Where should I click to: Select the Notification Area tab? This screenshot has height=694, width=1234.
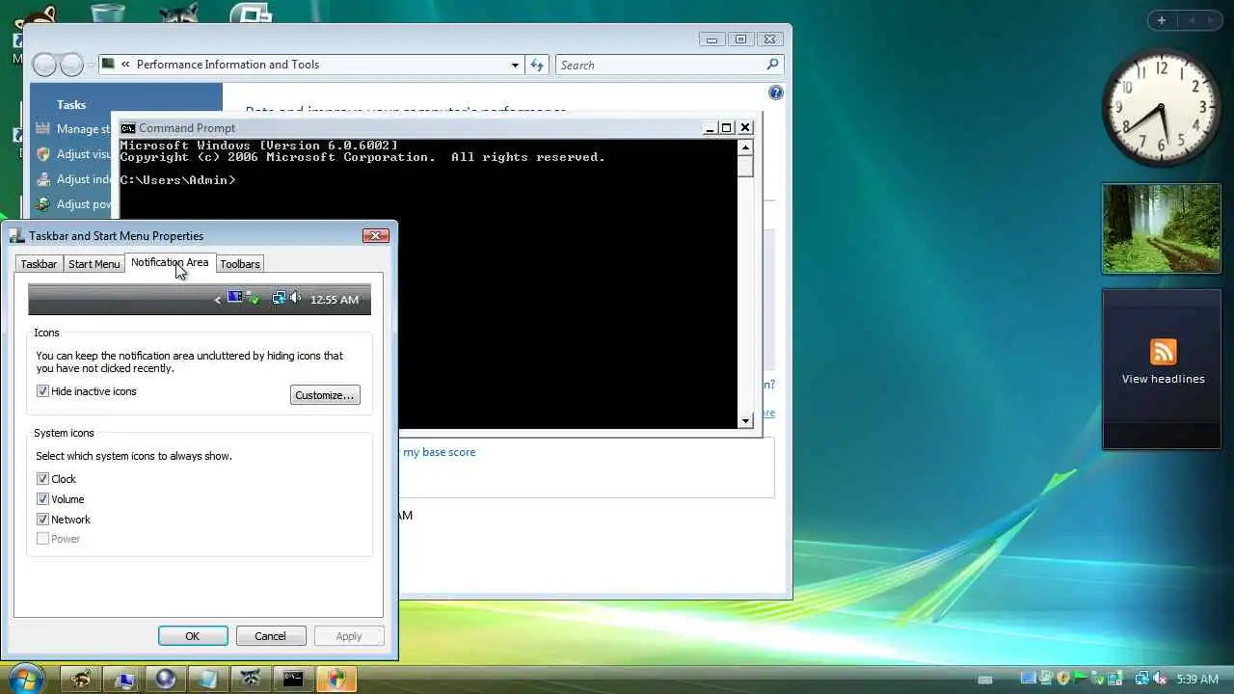[x=170, y=262]
